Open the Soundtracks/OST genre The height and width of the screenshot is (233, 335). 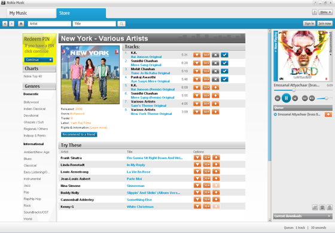[x=36, y=212]
